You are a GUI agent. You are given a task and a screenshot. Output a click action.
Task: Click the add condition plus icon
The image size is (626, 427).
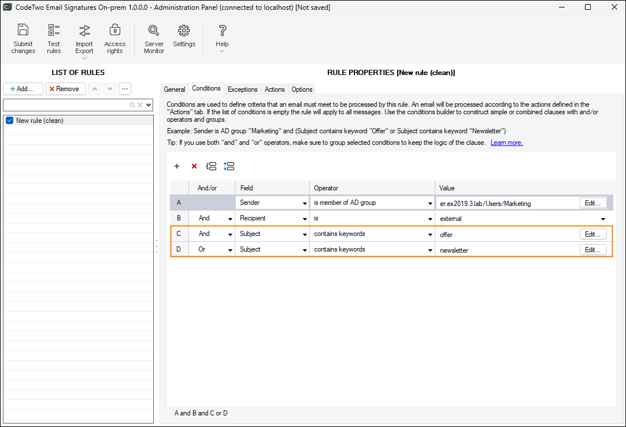(x=177, y=166)
